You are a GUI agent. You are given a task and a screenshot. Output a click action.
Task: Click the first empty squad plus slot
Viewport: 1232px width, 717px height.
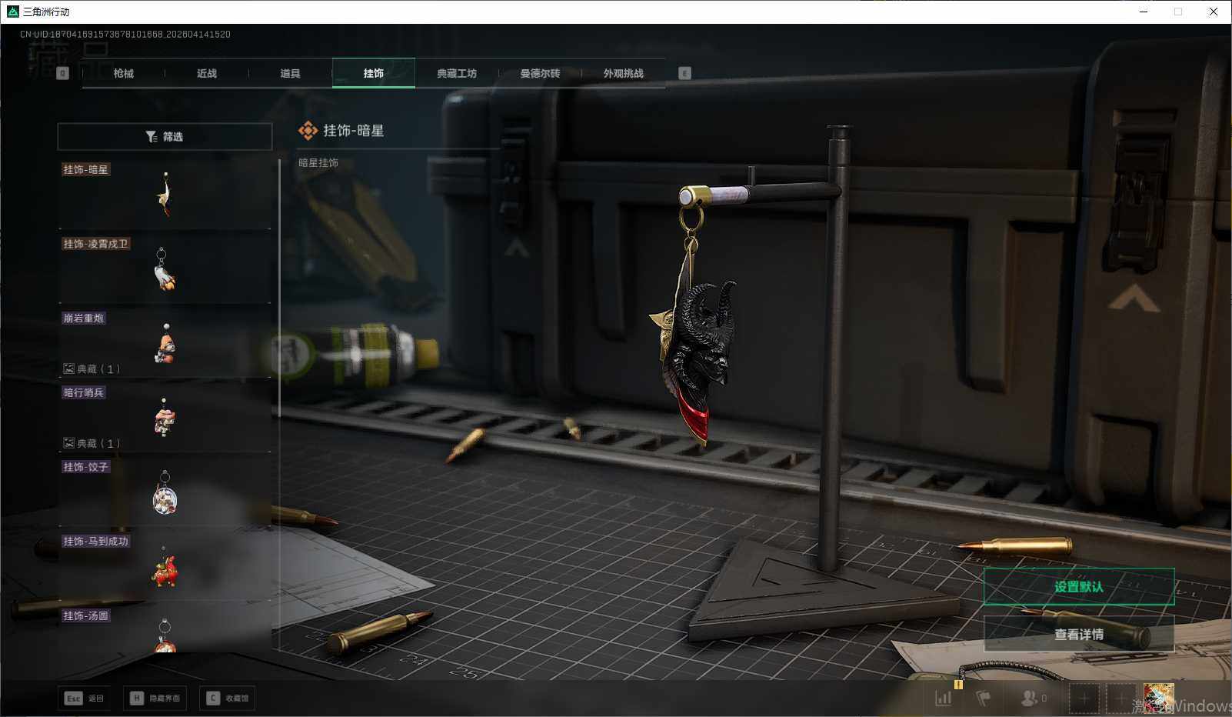click(1084, 699)
